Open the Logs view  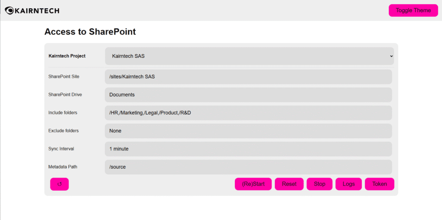[x=348, y=184]
